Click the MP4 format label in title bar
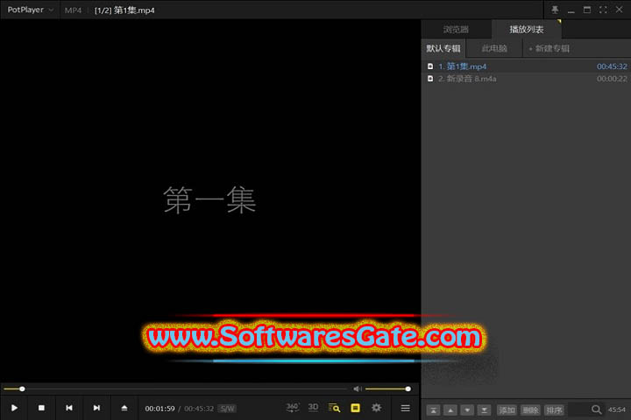Viewport: 631px width, 420px height. click(x=73, y=10)
